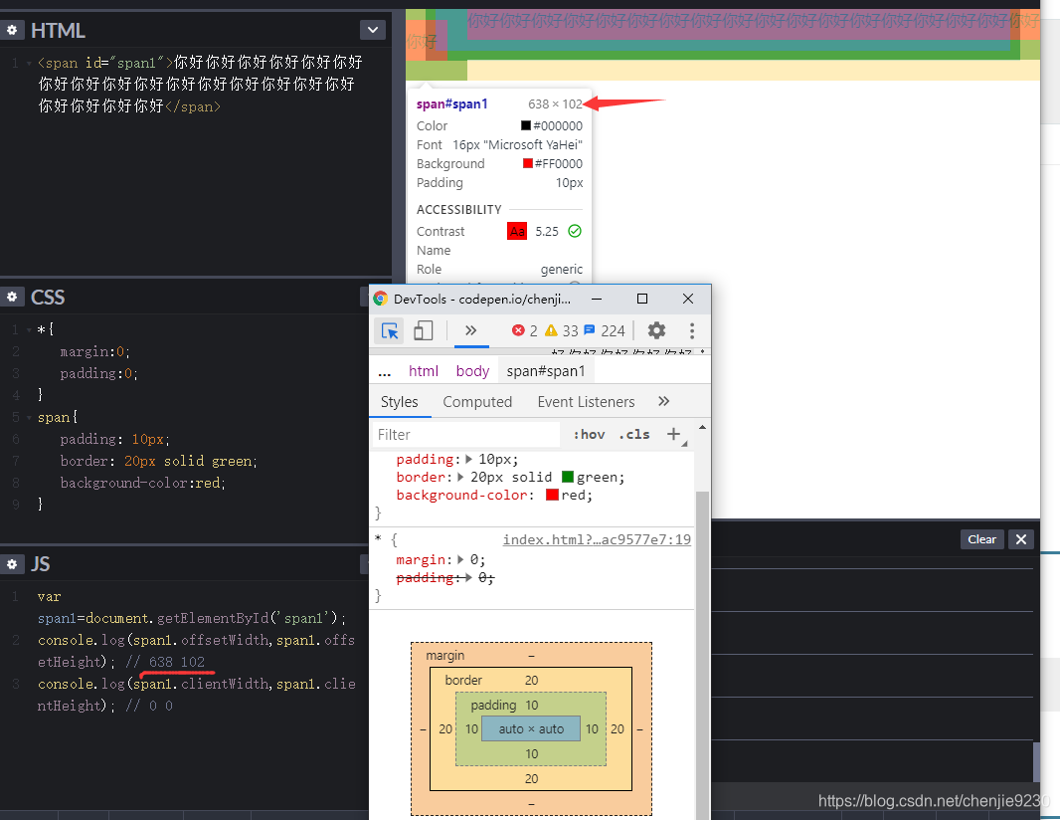Activate the inspect element picker tool
Screen dimensions: 1060x820
click(390, 330)
